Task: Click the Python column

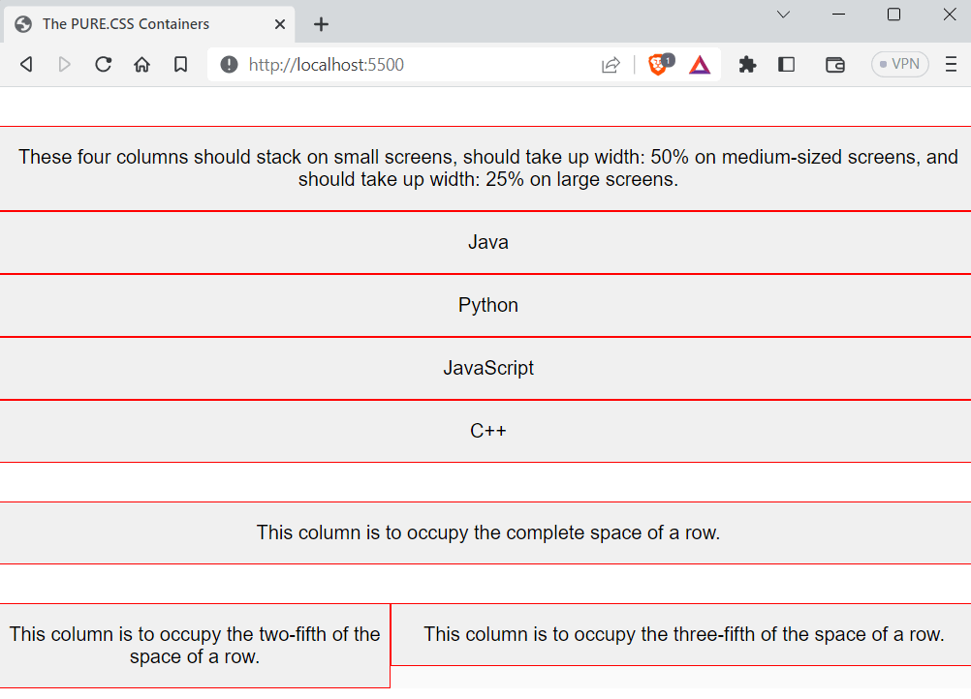Action: [485, 305]
